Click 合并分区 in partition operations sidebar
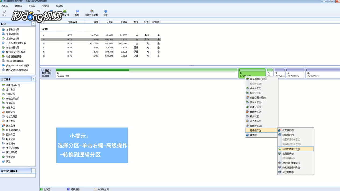Image resolution: width=340 pixels, height=191 pixels. [x=10, y=90]
